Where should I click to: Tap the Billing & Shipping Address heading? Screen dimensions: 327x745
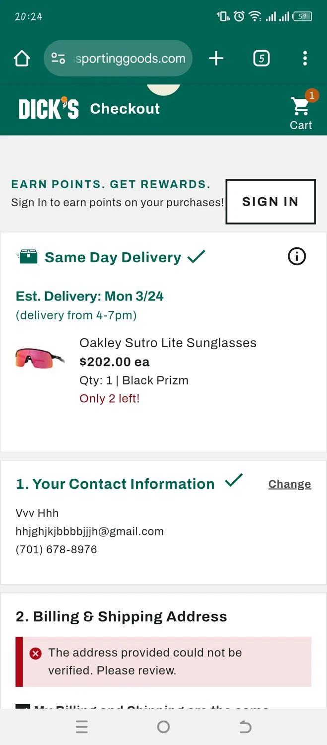[x=122, y=617]
